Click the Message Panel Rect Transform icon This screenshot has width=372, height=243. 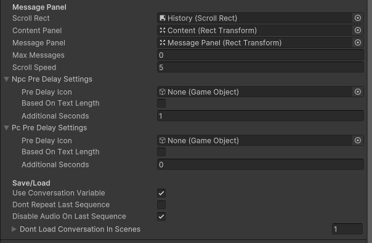click(x=163, y=42)
